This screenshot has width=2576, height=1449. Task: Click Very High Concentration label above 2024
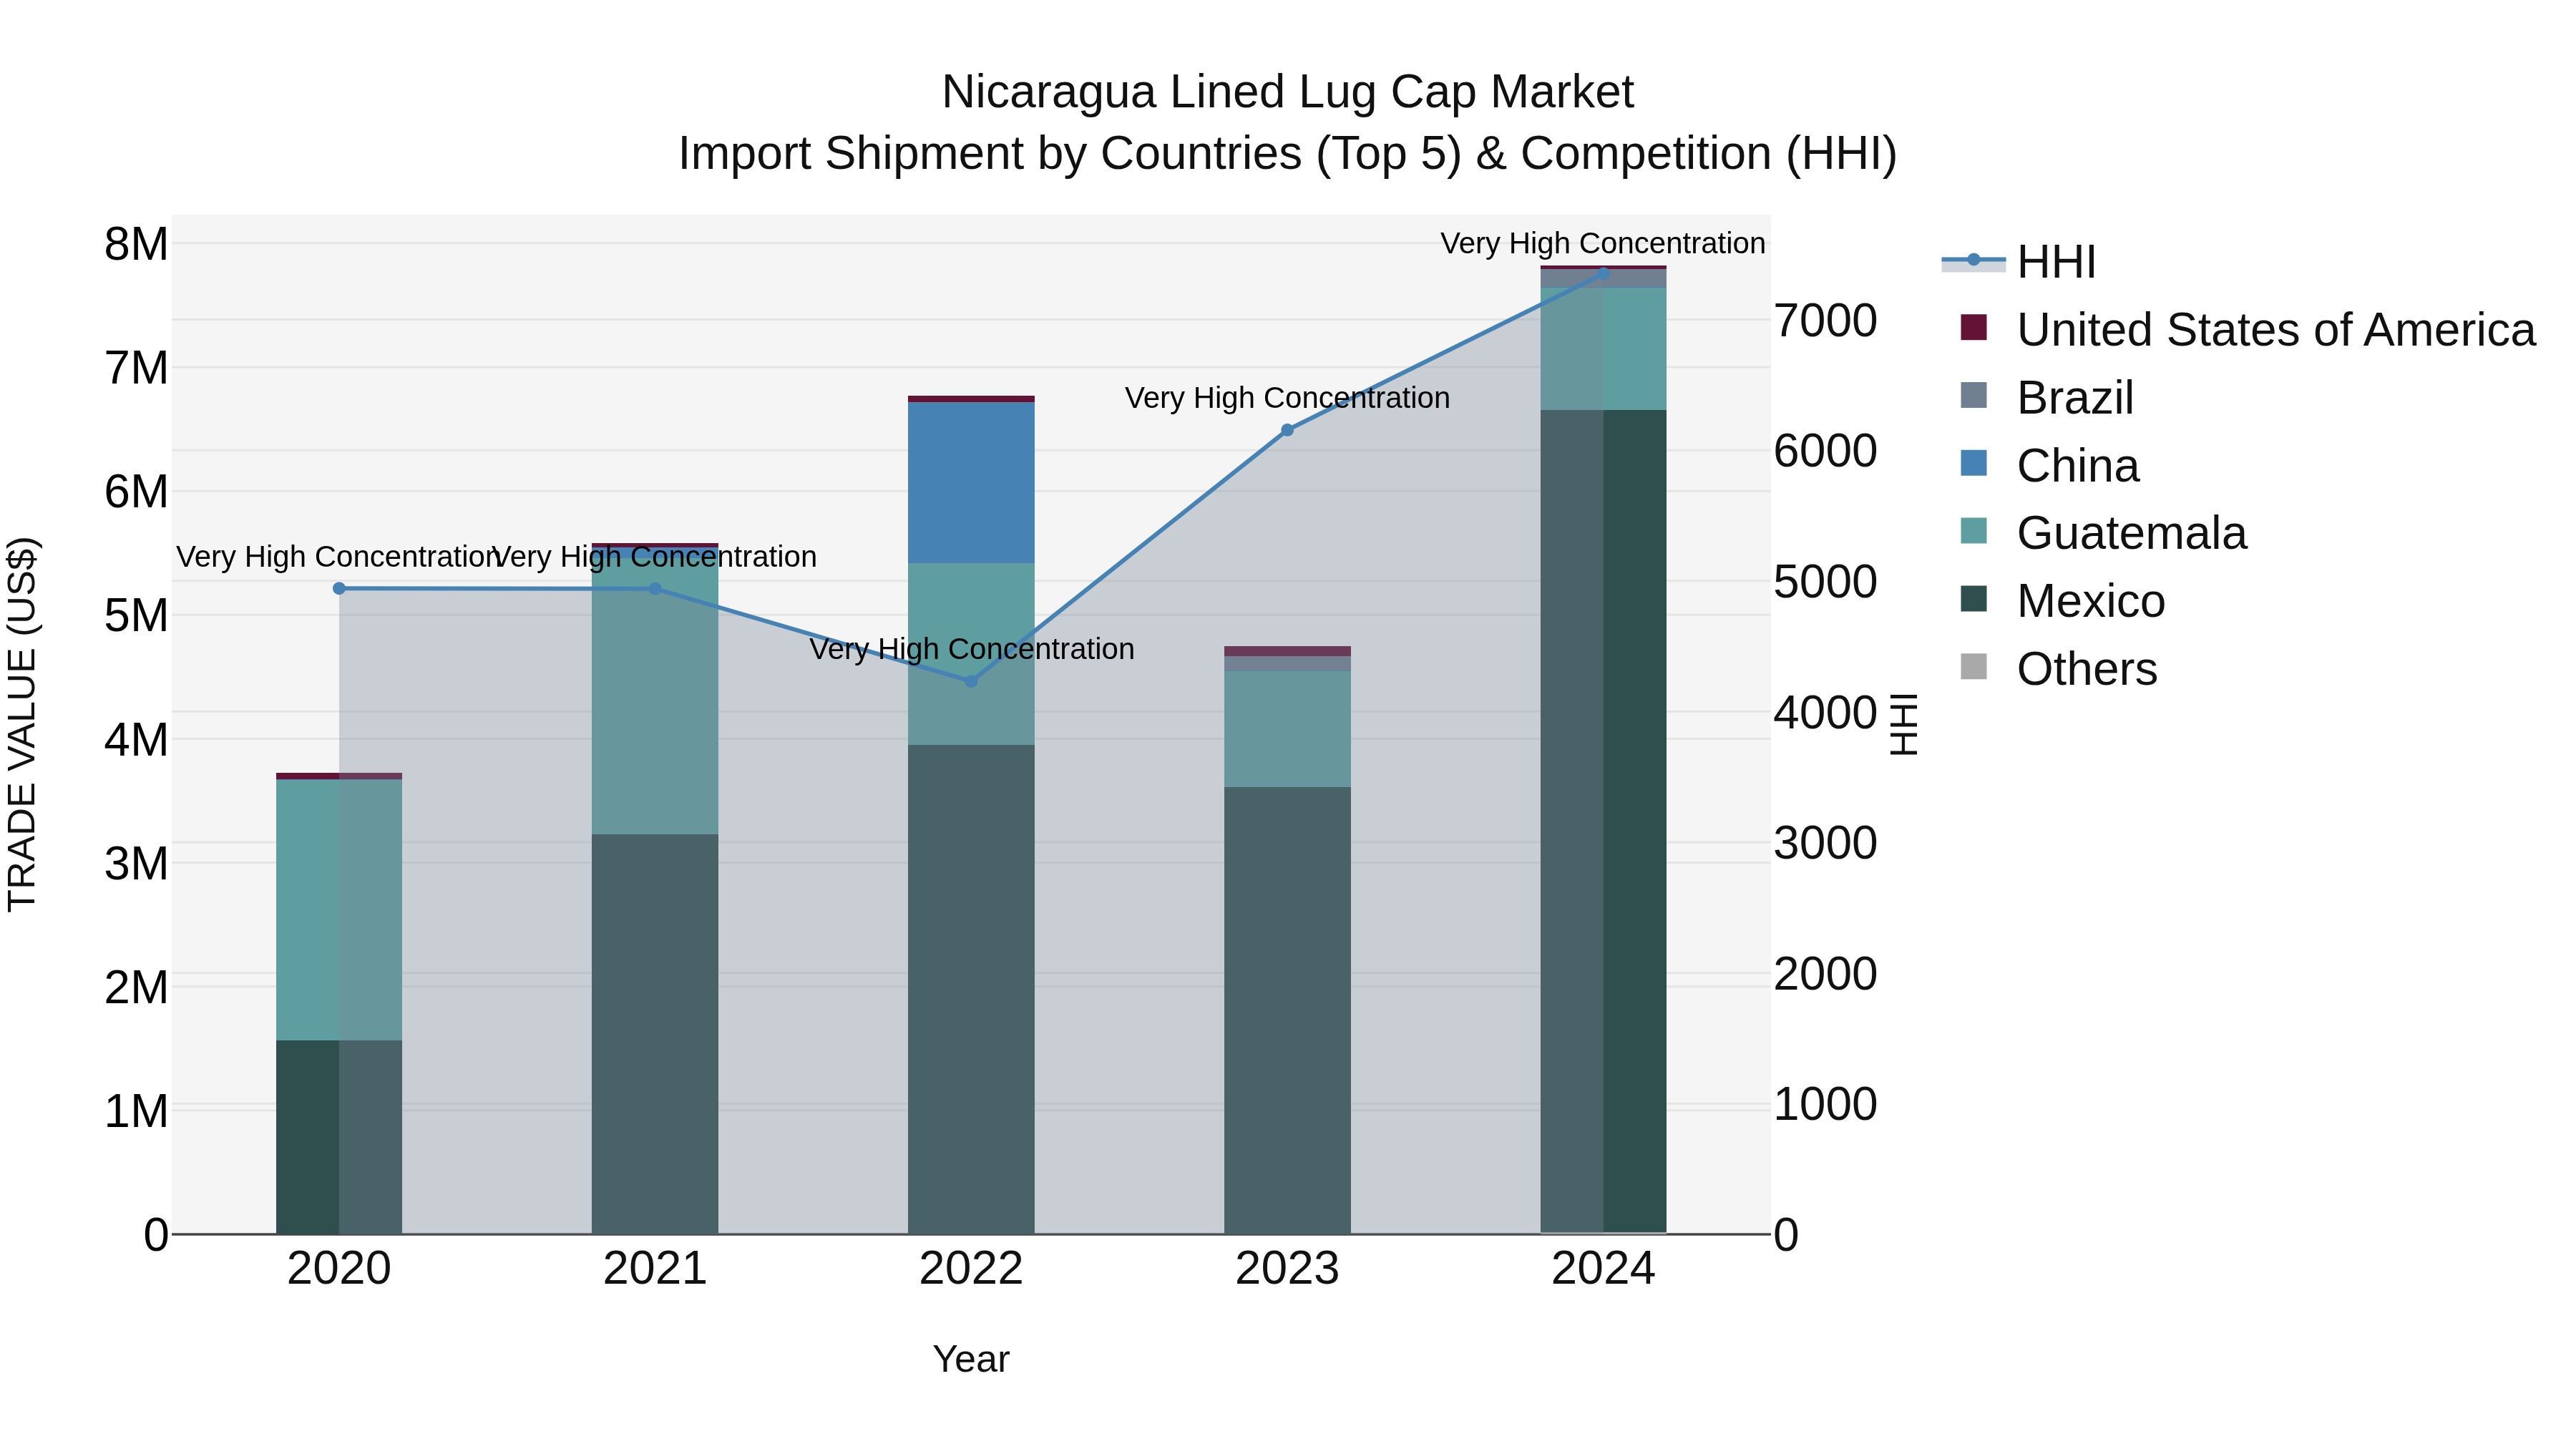click(x=1603, y=243)
